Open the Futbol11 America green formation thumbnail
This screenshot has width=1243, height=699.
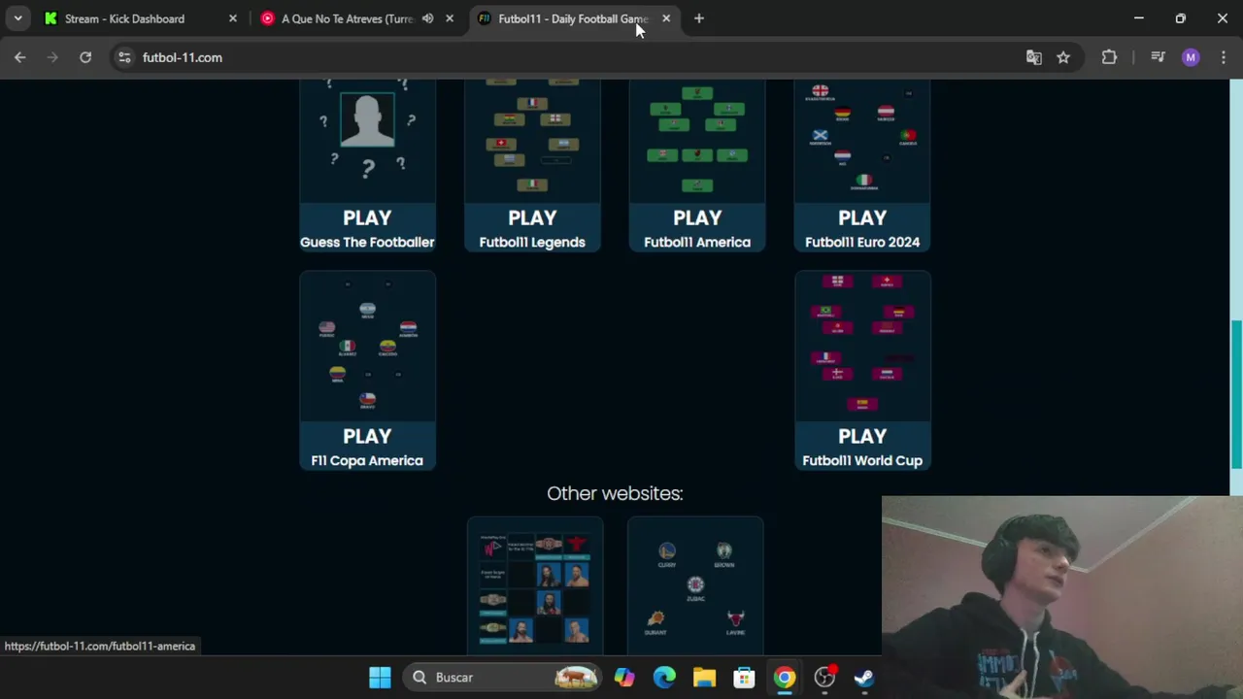tap(697, 141)
